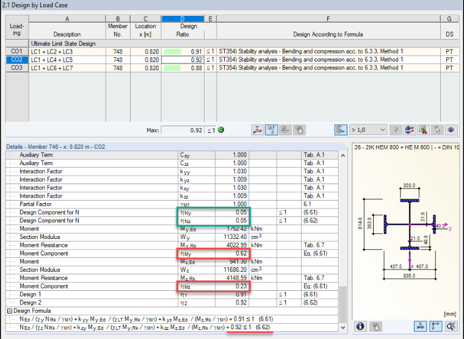
Task: Click the stress points icon below graphic
Action: pos(375,326)
